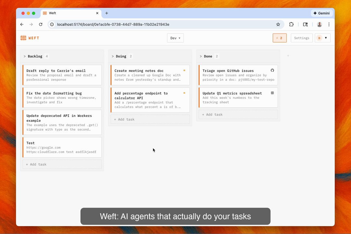This screenshot has width=351, height=234.
Task: Open a new browser tab
Action: [x=107, y=13]
